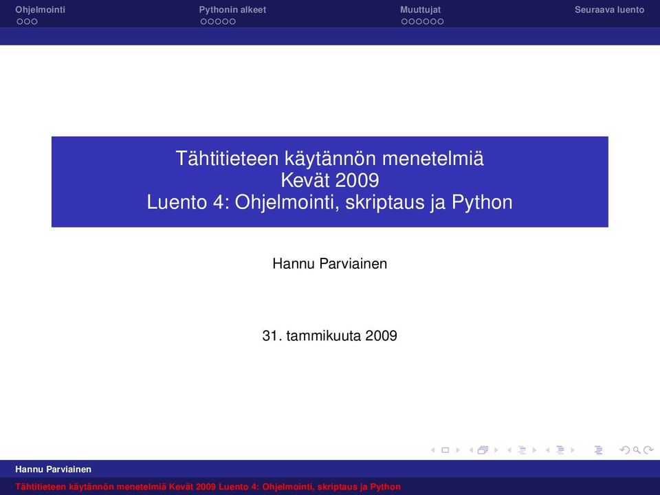Click the single slide rectangle icon
Viewport: 660px width, 495px height.
click(x=445, y=450)
